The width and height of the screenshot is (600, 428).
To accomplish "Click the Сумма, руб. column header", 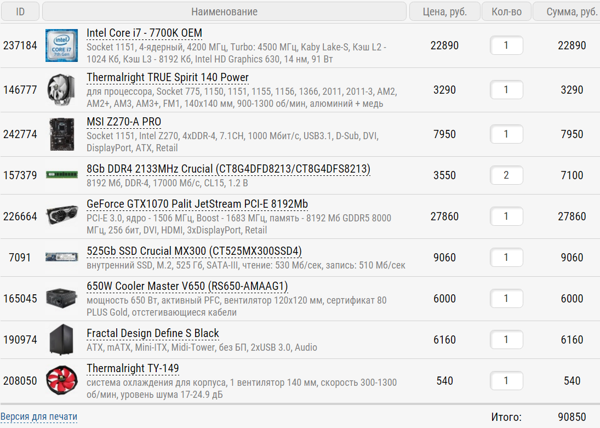I will [x=567, y=12].
